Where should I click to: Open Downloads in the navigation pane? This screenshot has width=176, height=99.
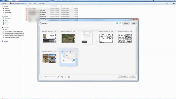(x=6, y=10)
